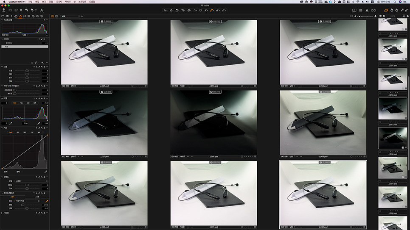Collapse the 히스토그램 panel
Image resolution: width=410 pixels, height=230 pixels.
pyautogui.click(x=2, y=20)
